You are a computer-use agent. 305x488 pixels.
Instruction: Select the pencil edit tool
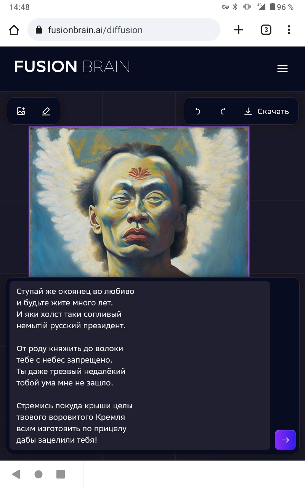46,111
